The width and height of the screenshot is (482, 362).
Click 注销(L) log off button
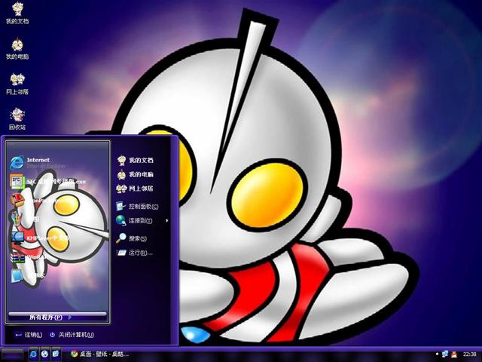[29, 335]
